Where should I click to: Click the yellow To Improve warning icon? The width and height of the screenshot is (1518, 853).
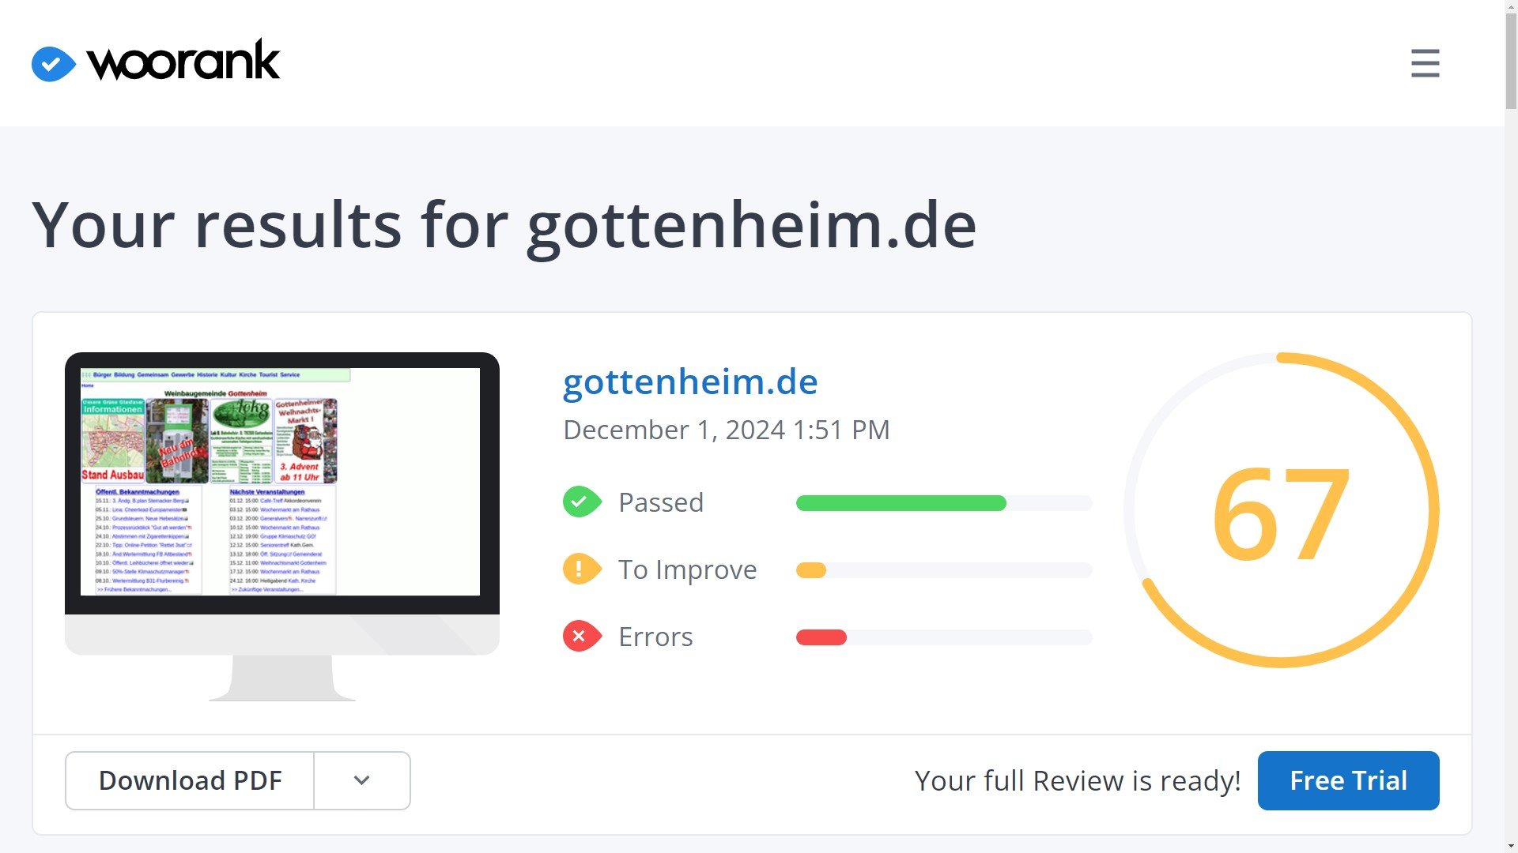coord(581,569)
